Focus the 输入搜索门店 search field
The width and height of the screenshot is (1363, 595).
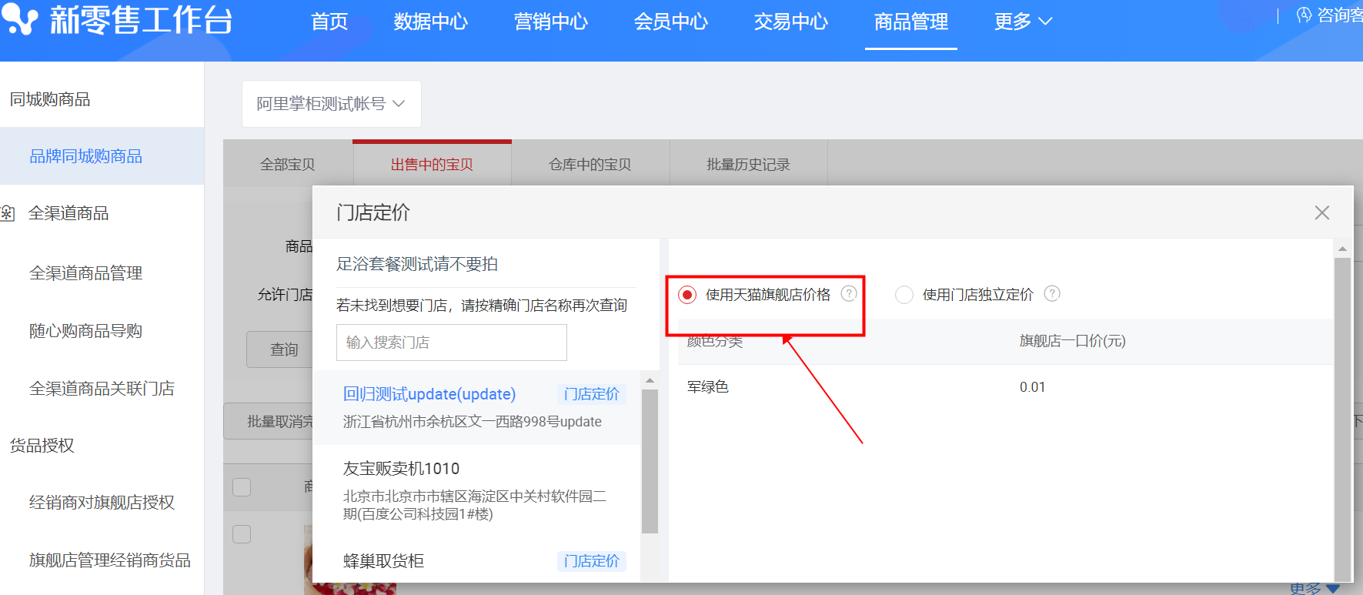[x=451, y=343]
